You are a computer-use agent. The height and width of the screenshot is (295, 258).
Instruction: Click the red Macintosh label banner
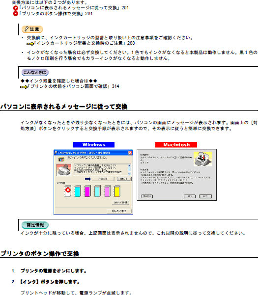(x=176, y=145)
